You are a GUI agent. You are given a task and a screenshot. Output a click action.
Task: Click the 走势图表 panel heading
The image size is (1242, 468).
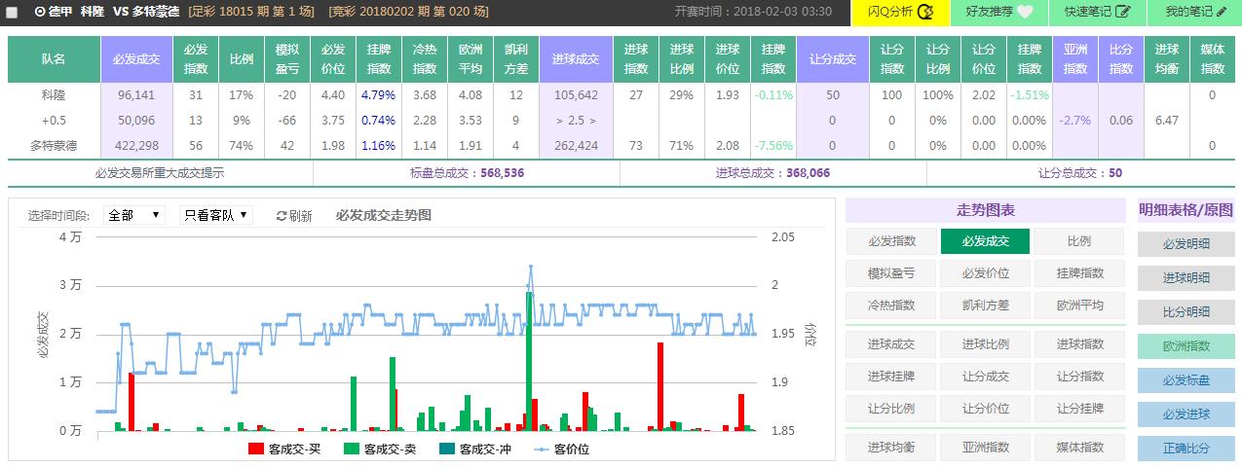[x=985, y=210]
